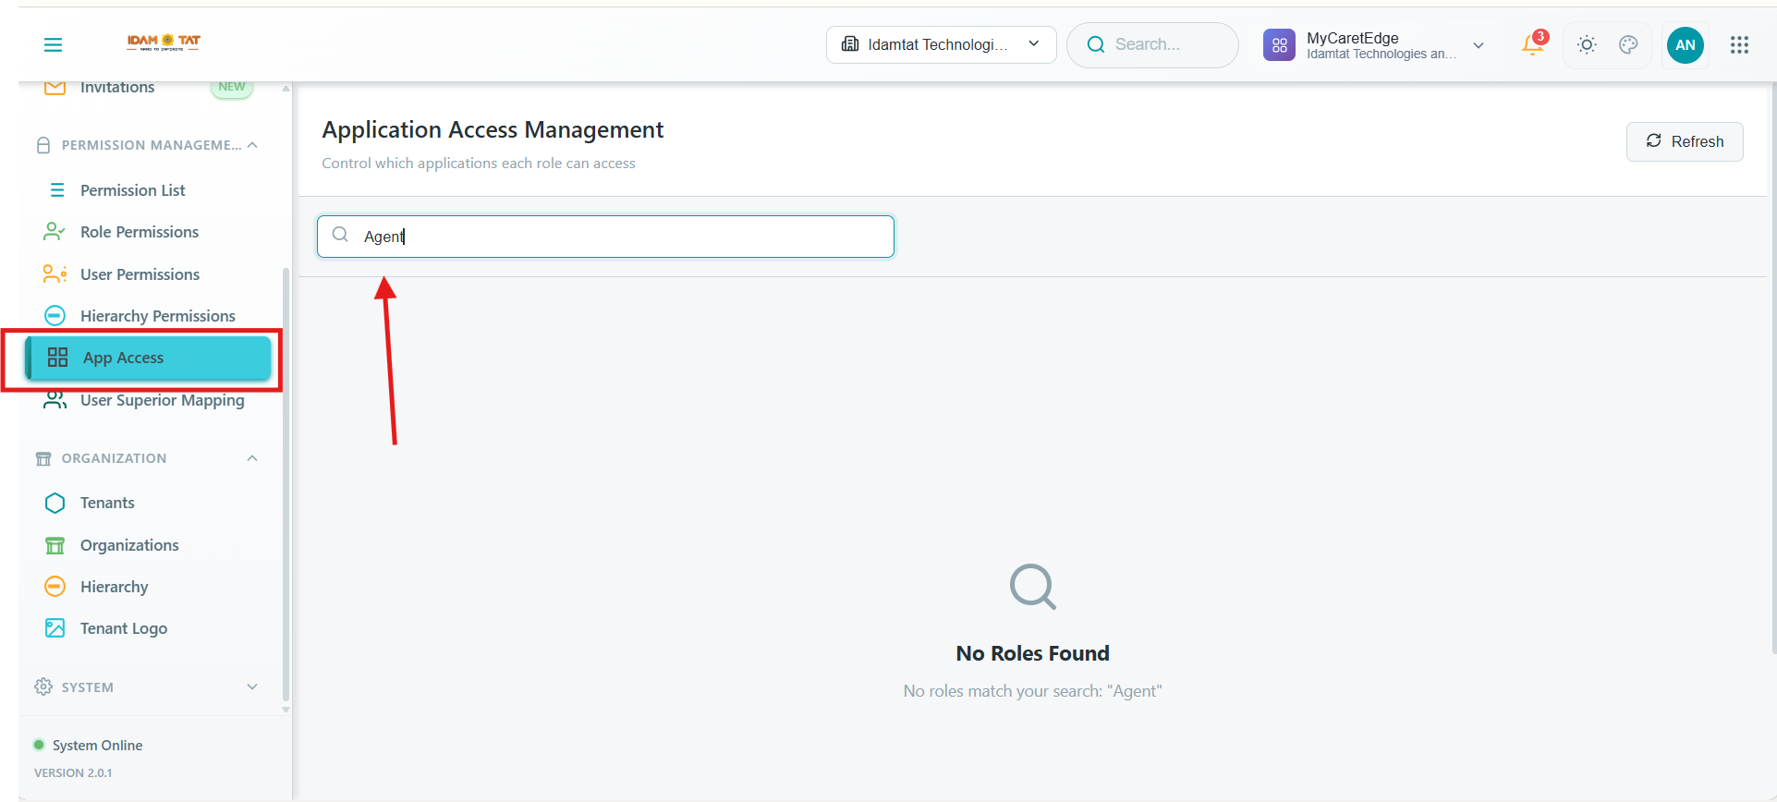Open Permission List
Image resolution: width=1777 pixels, height=802 pixels.
[x=132, y=190]
